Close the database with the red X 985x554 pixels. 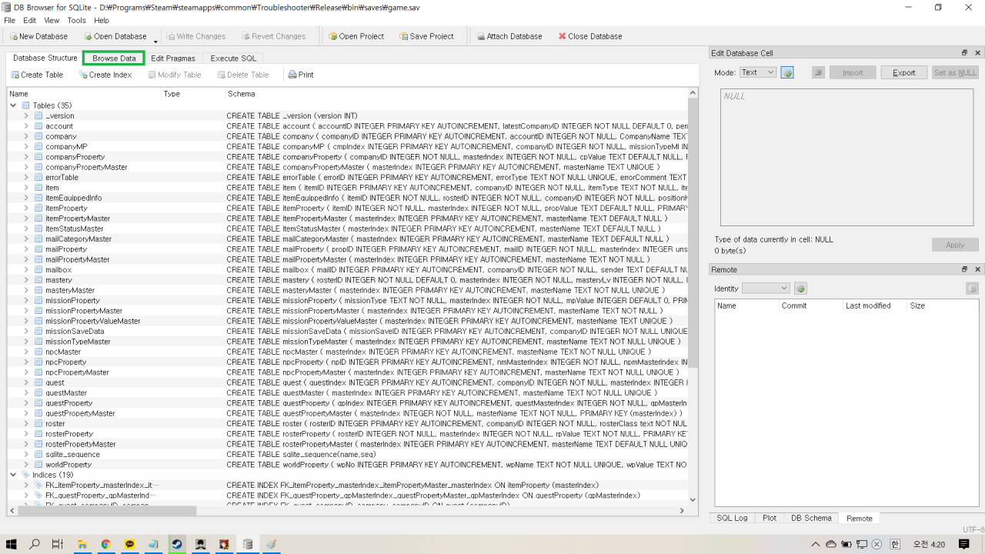563,36
